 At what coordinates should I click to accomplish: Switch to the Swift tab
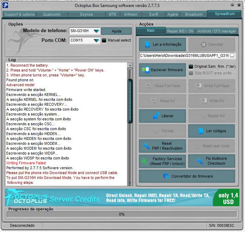(154, 15)
